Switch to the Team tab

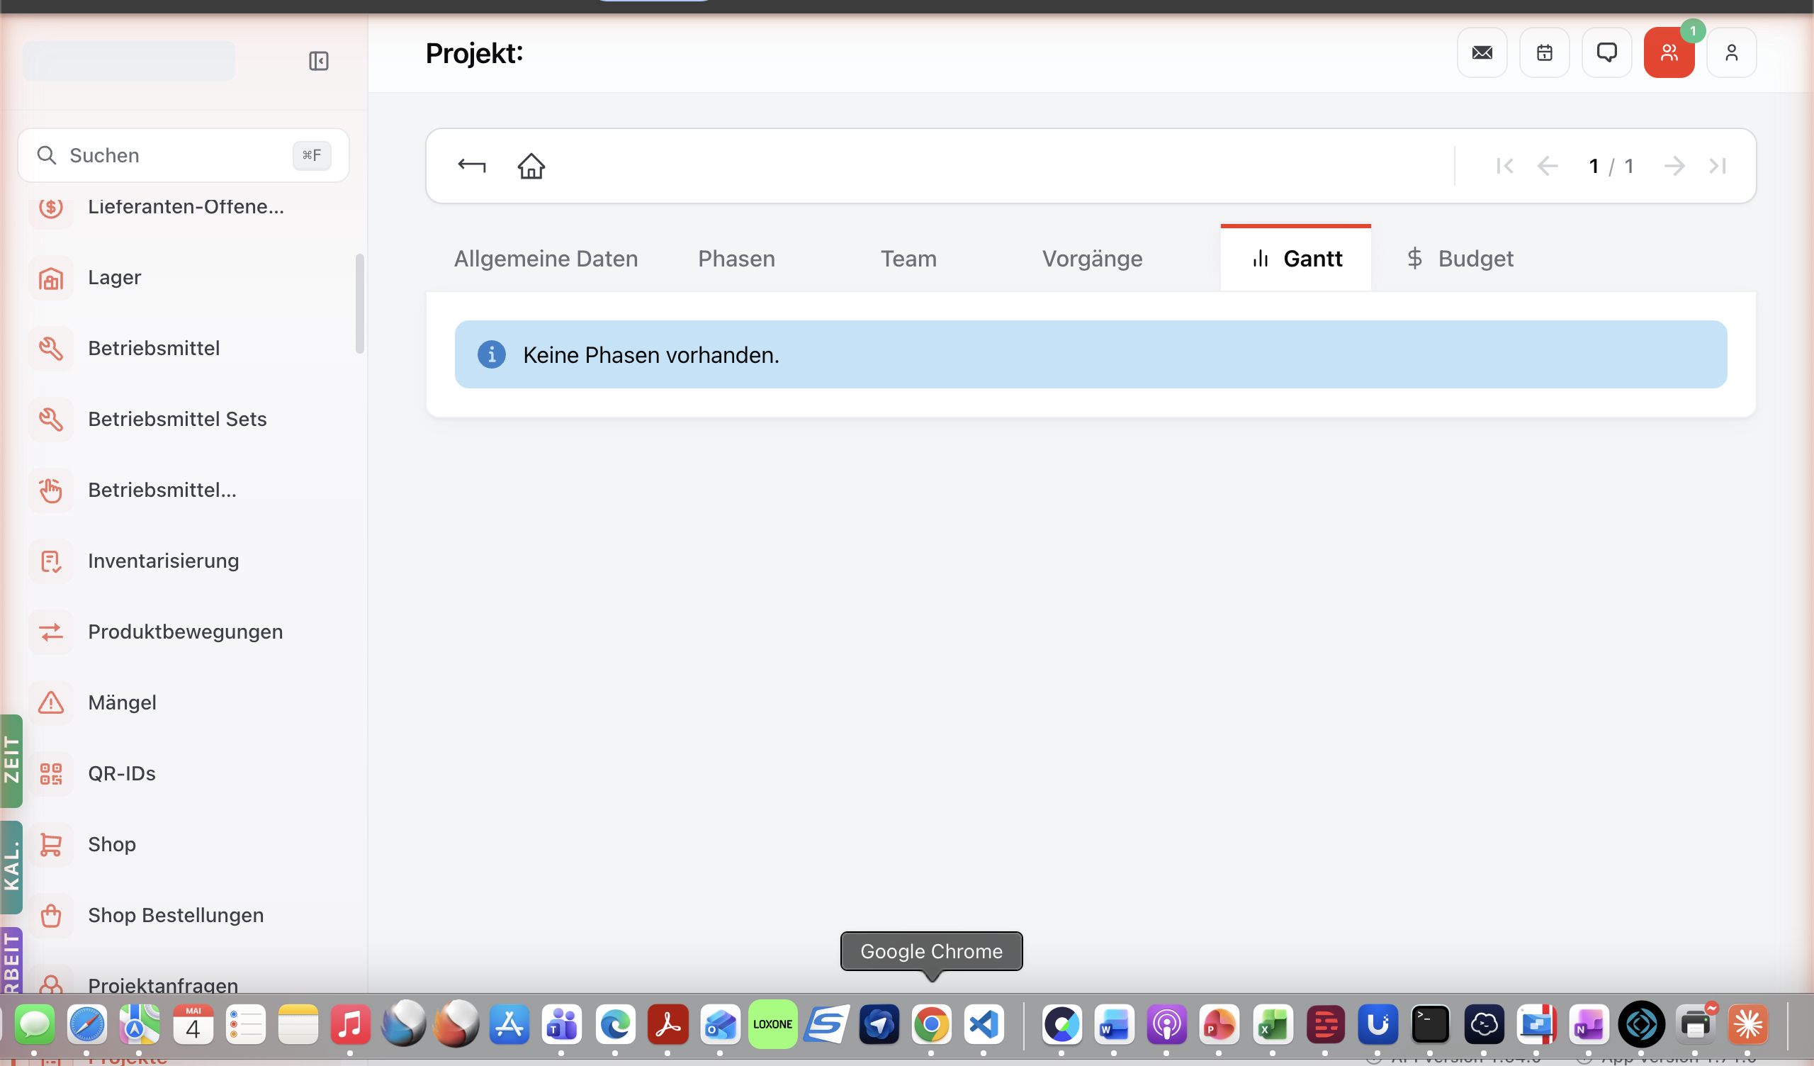(x=909, y=259)
